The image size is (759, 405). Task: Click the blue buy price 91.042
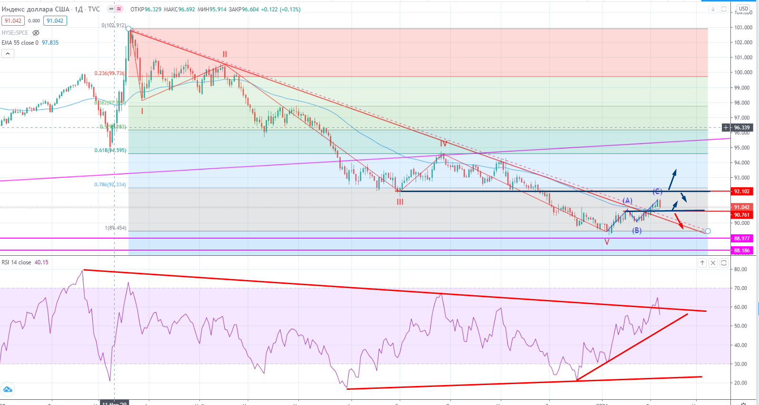coord(55,21)
